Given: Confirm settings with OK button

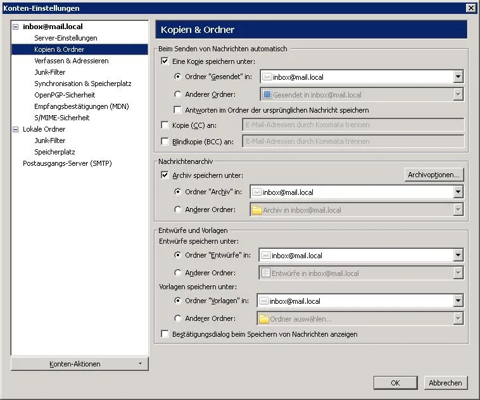Looking at the screenshot, I should pos(396,383).
